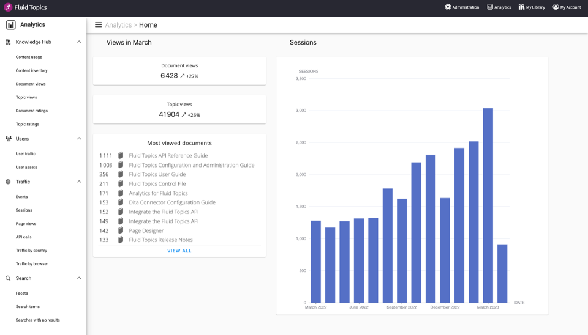
Task: Click the Document views card
Action: [x=179, y=71]
